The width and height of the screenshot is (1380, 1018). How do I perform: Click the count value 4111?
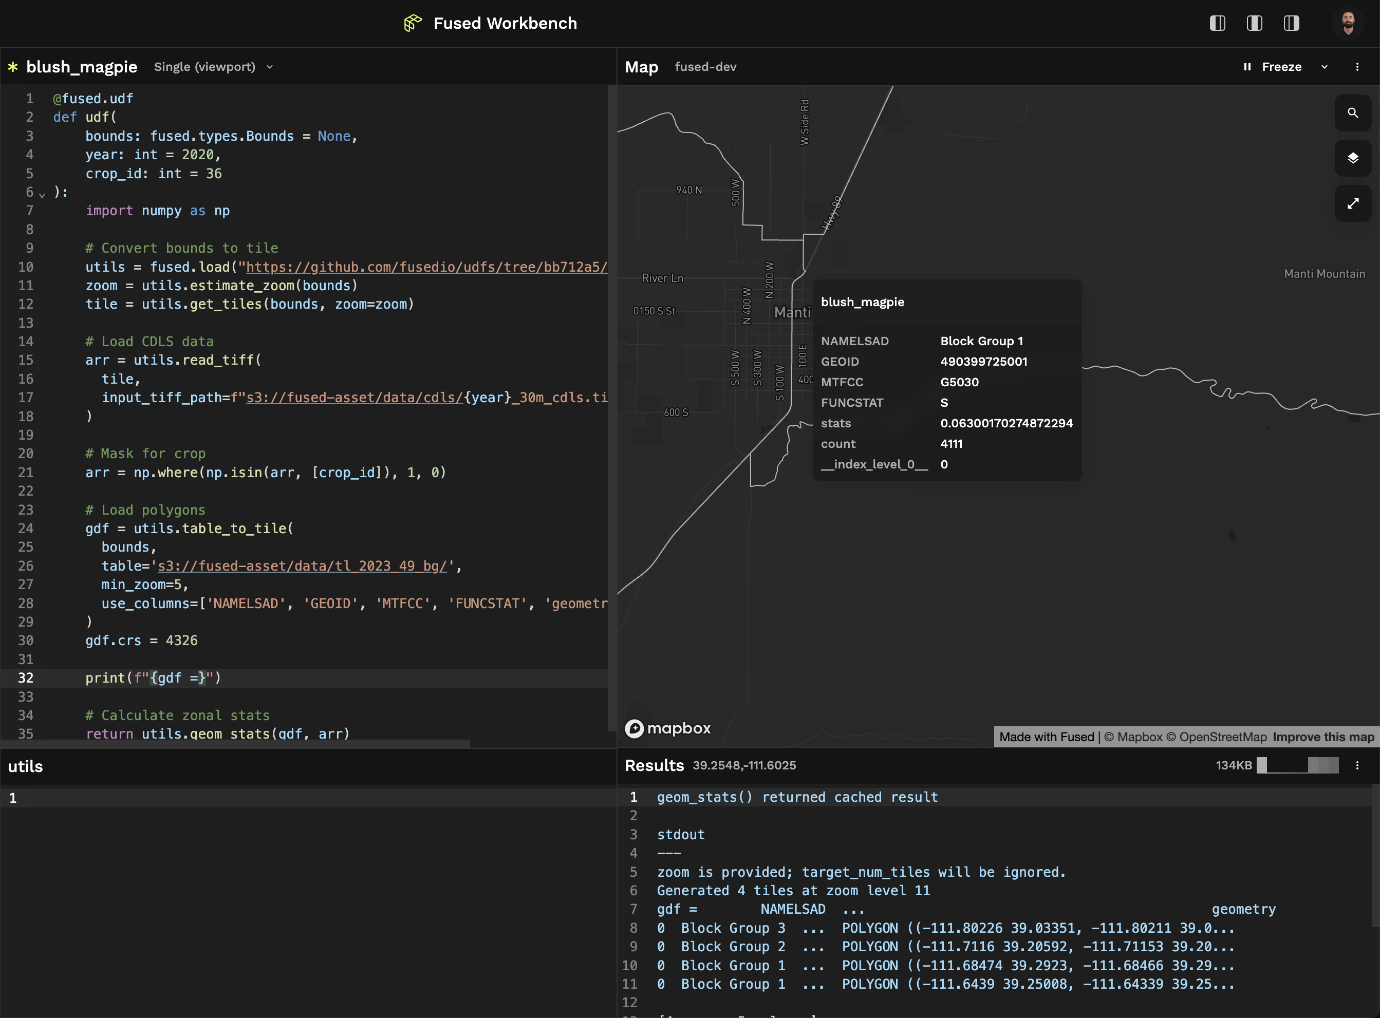951,444
